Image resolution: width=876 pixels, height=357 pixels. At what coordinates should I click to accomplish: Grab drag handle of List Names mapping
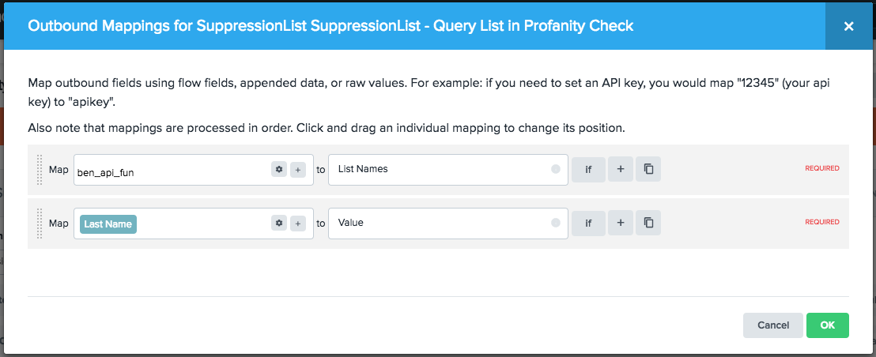click(x=40, y=169)
